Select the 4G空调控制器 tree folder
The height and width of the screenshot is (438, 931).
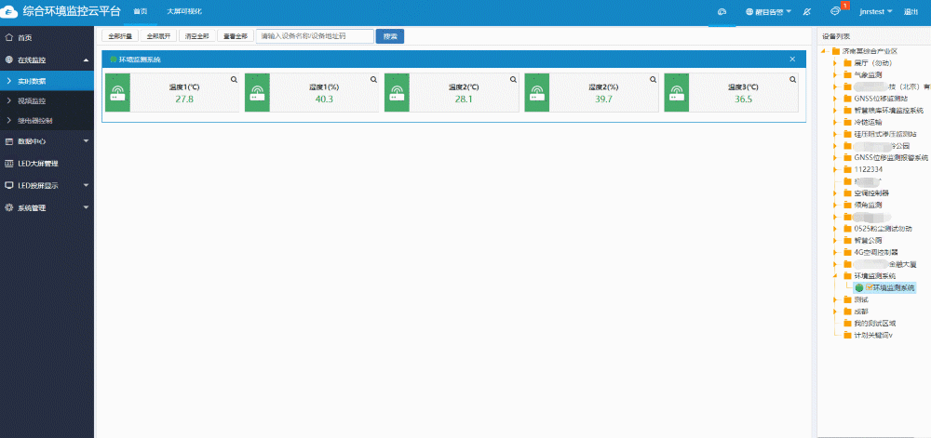(876, 253)
